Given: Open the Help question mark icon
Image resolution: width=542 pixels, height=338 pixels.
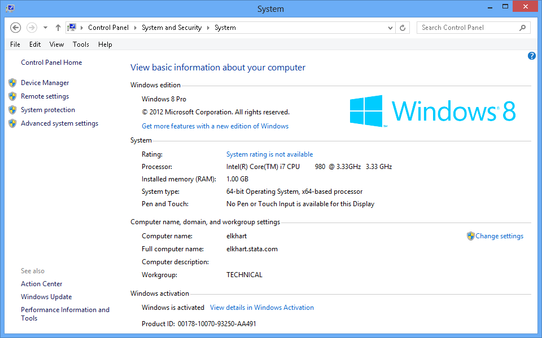Looking at the screenshot, I should (x=532, y=56).
